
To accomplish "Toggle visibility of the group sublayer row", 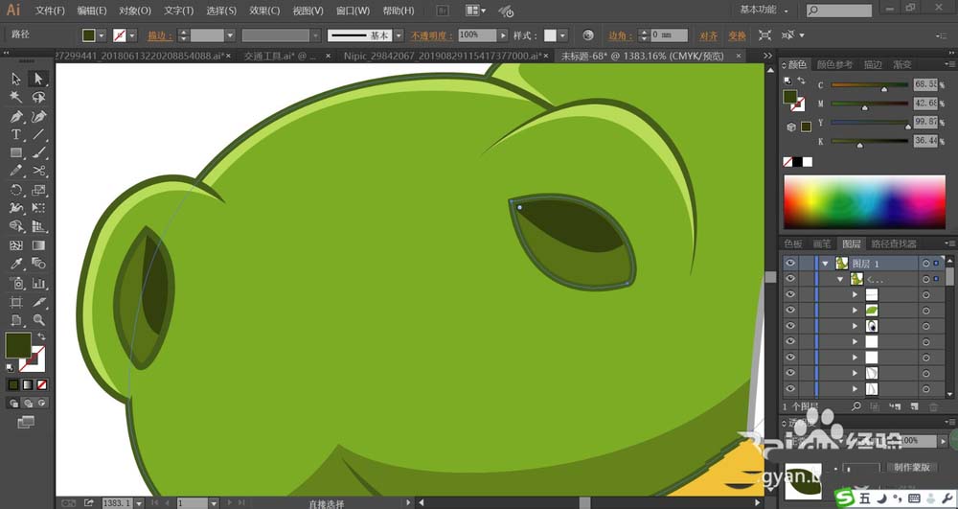I will click(x=790, y=279).
